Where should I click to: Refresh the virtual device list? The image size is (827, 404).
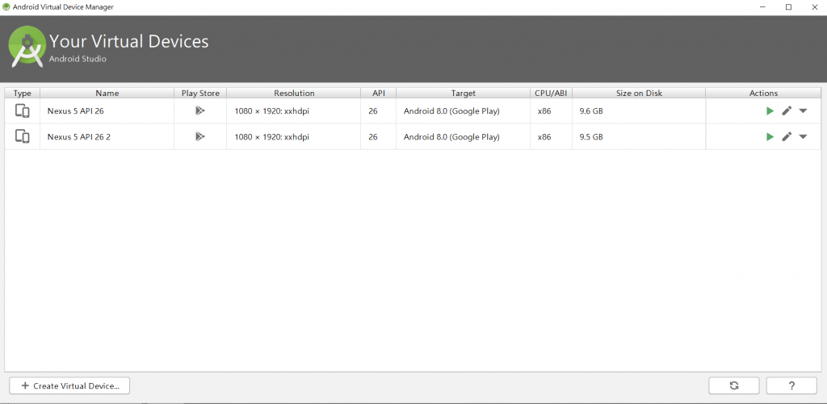(733, 385)
